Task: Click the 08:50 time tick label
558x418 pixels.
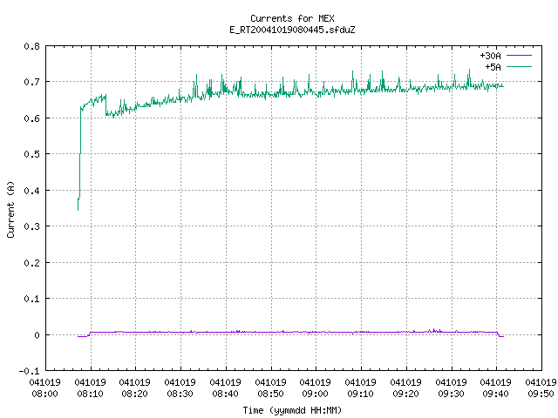Action: click(270, 394)
